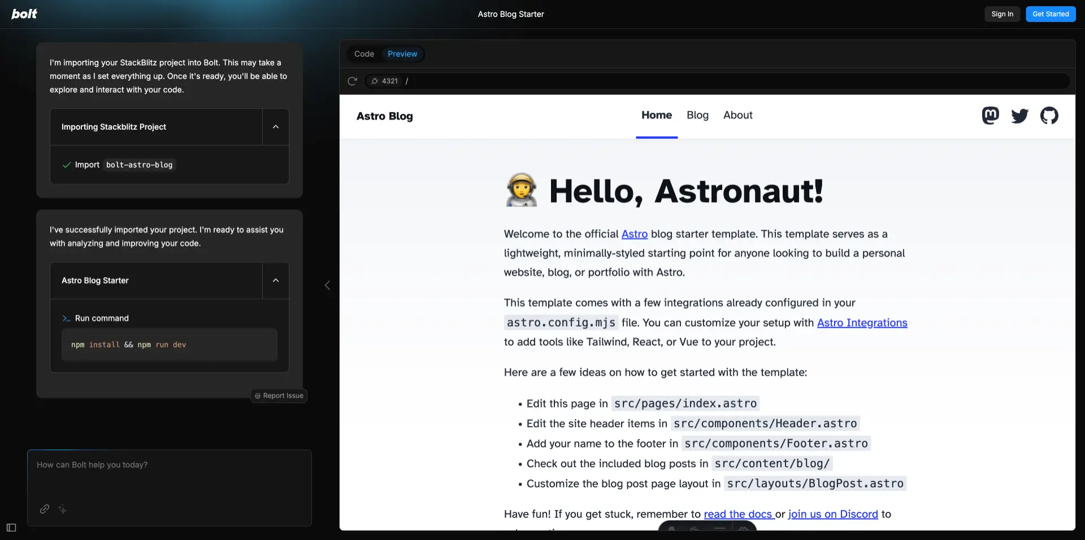Click the Sign In button
This screenshot has width=1085, height=540.
pos(1002,14)
